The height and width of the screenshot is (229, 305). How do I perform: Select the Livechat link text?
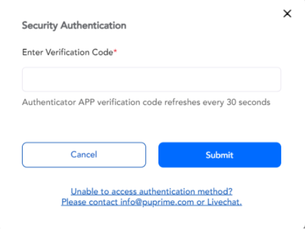coord(225,202)
